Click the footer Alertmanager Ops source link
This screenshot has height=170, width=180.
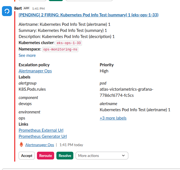(39, 145)
